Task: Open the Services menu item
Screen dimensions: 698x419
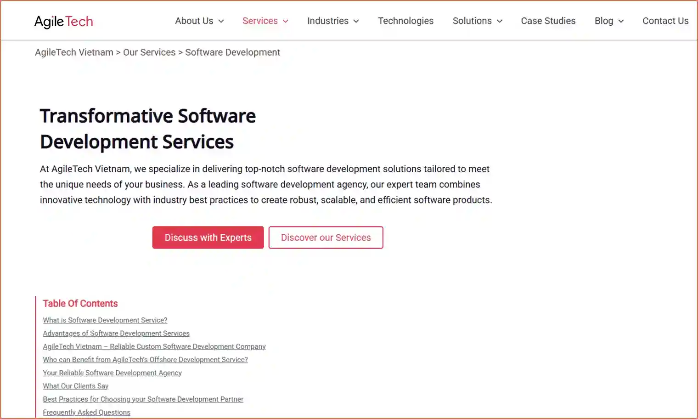Action: coord(260,21)
